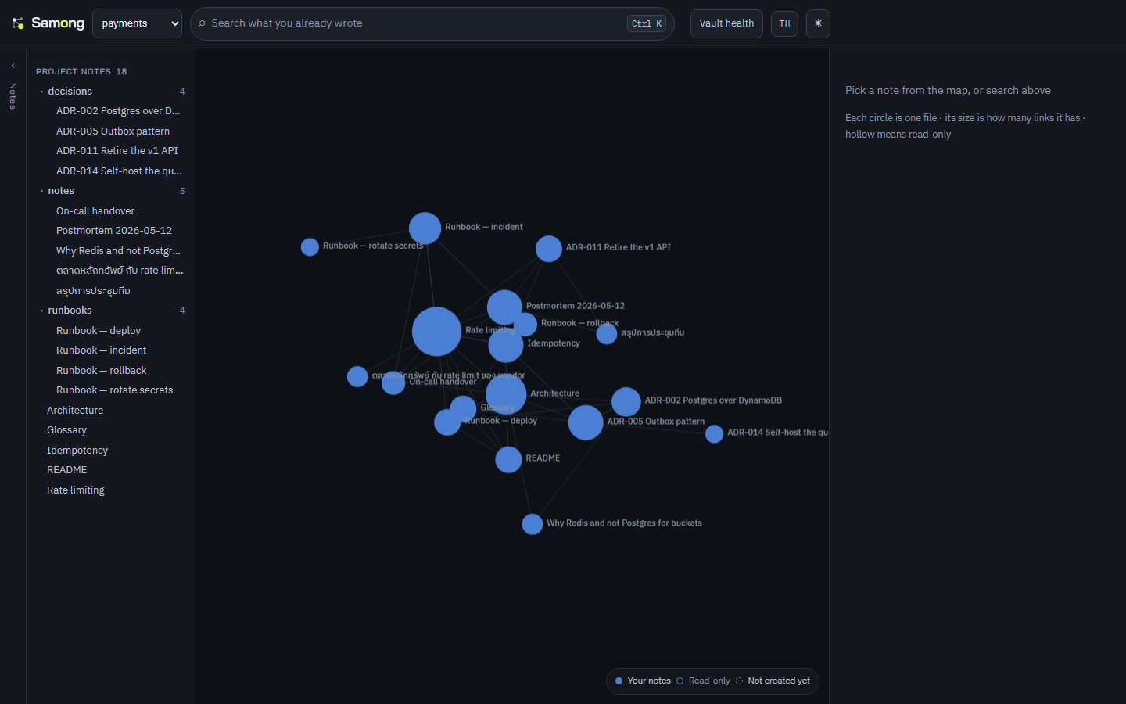Click the Samong logo icon
Screen dimensions: 1126x704
[x=18, y=23]
